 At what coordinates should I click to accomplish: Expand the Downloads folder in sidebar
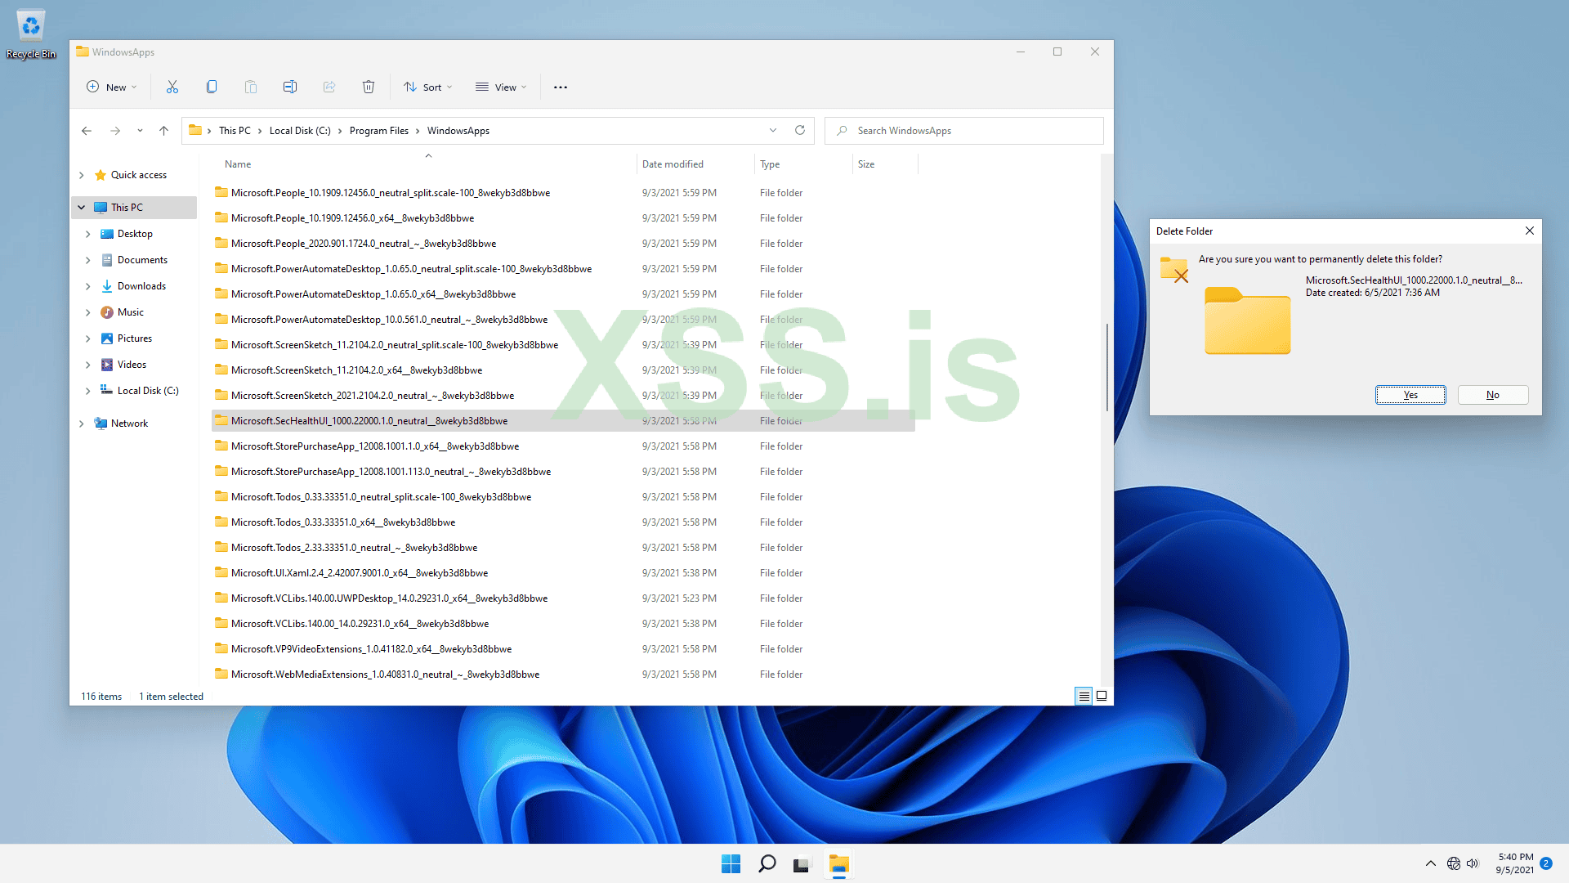pos(87,286)
